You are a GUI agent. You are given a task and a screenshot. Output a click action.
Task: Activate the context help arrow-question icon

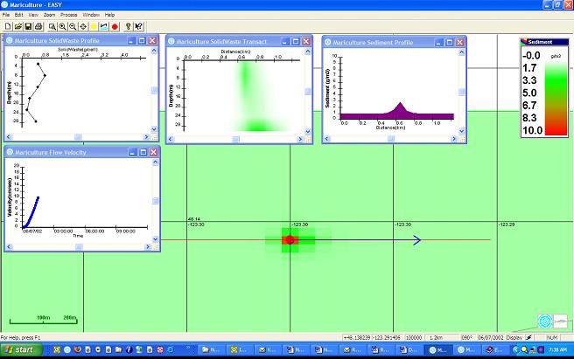click(139, 26)
